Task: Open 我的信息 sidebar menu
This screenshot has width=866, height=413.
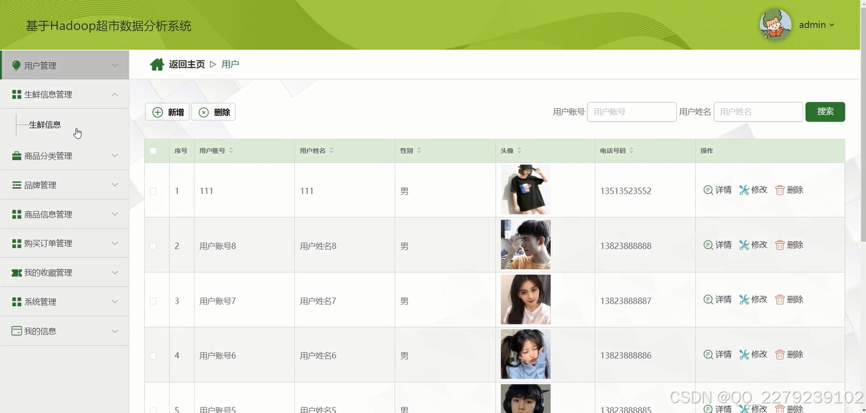Action: (64, 331)
